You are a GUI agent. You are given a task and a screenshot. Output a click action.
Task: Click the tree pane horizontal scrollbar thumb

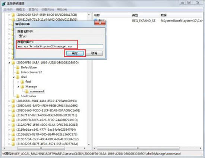pyautogui.click(x=41, y=148)
